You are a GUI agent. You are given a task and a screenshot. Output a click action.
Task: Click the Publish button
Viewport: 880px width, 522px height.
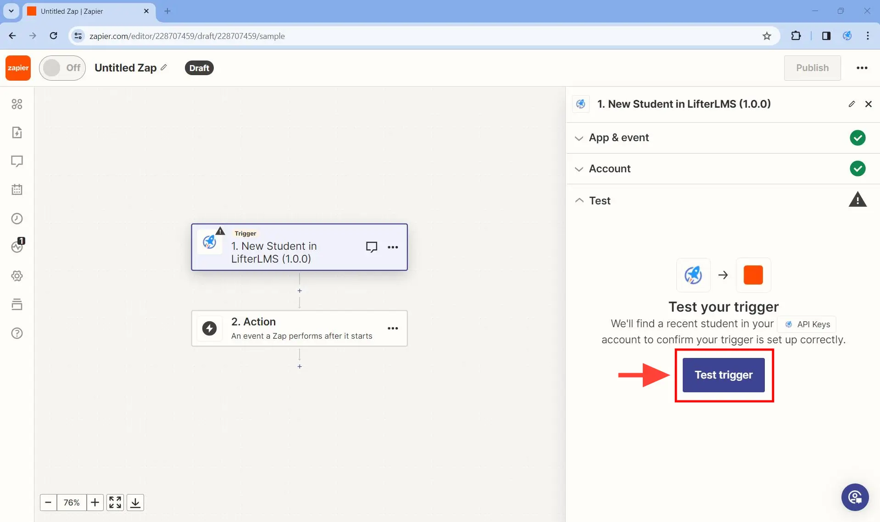[x=813, y=67]
